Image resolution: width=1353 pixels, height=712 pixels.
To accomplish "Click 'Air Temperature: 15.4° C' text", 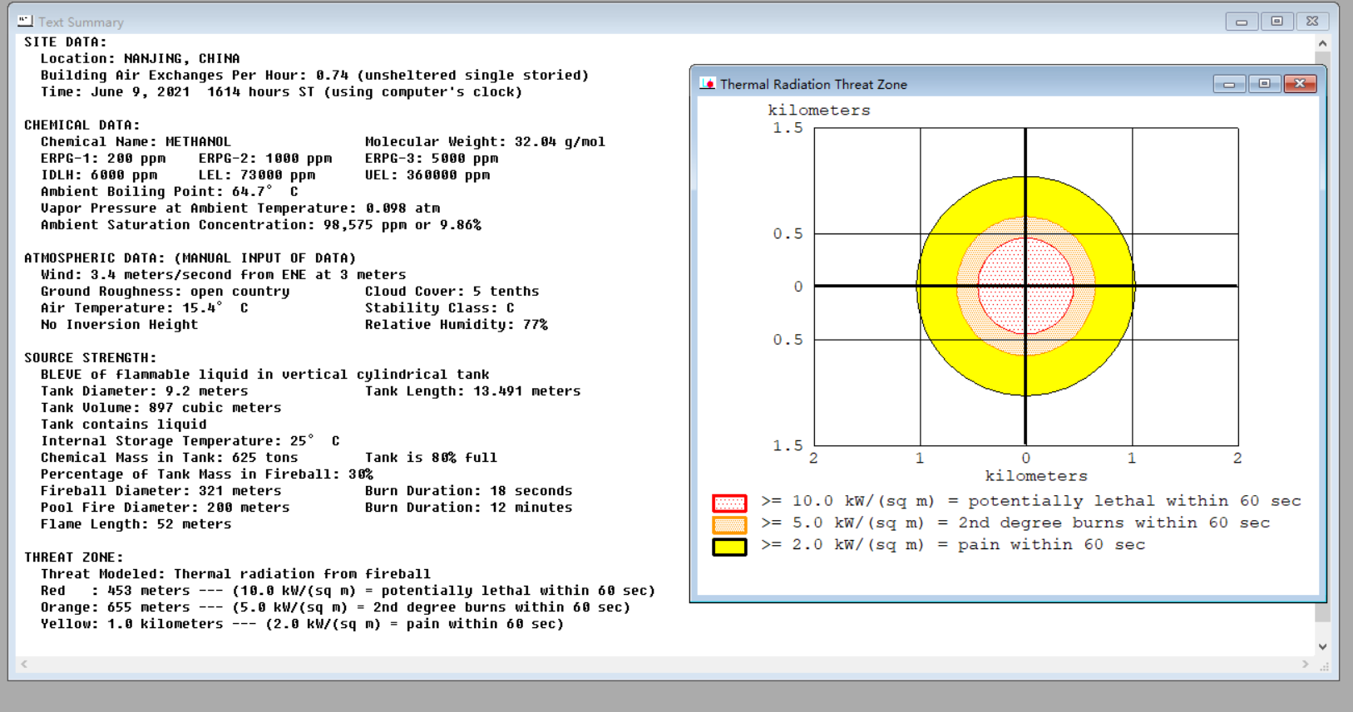I will 145,308.
